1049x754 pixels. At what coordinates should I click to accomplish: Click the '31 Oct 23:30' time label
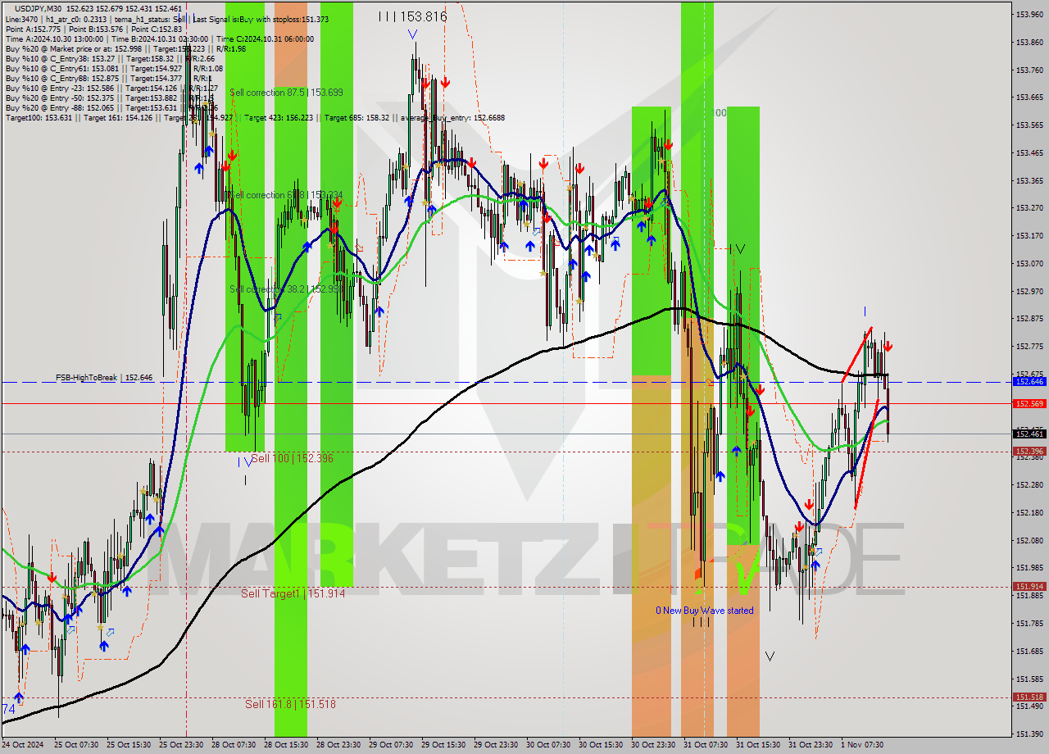[x=811, y=745]
